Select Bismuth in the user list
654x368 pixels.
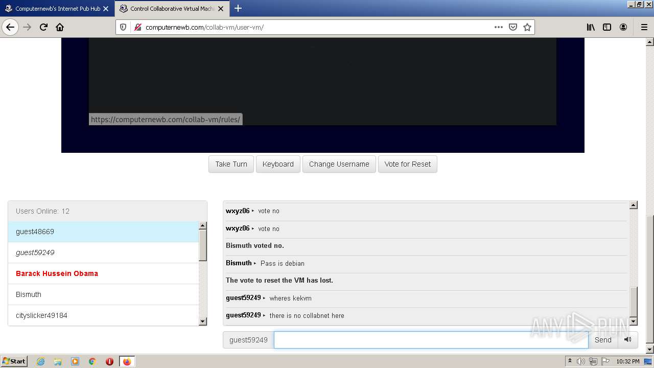pyautogui.click(x=103, y=294)
